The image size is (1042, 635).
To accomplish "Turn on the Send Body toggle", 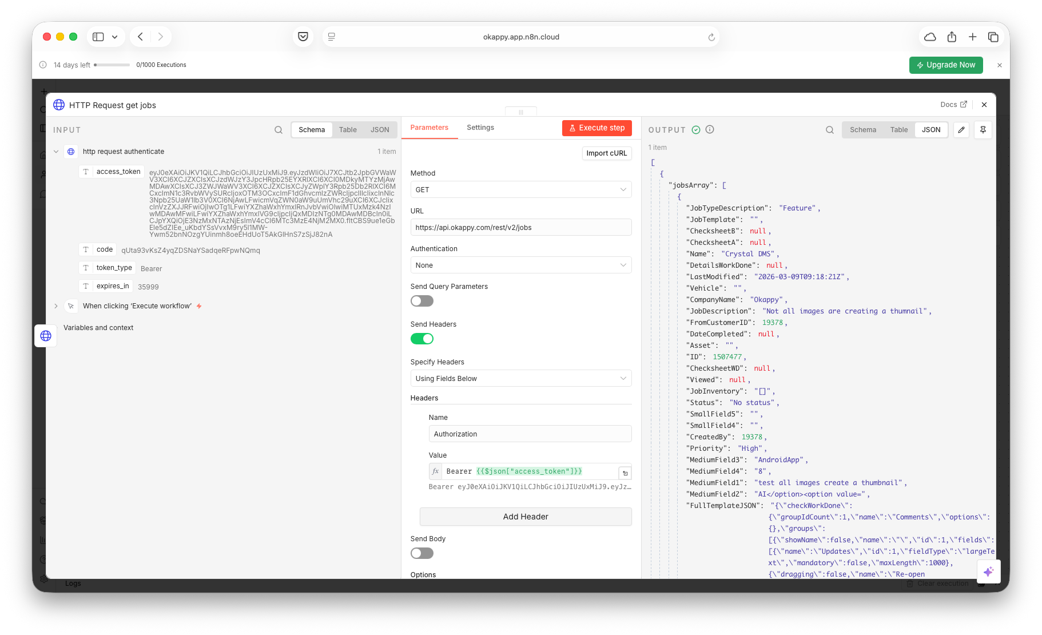I will (x=422, y=553).
